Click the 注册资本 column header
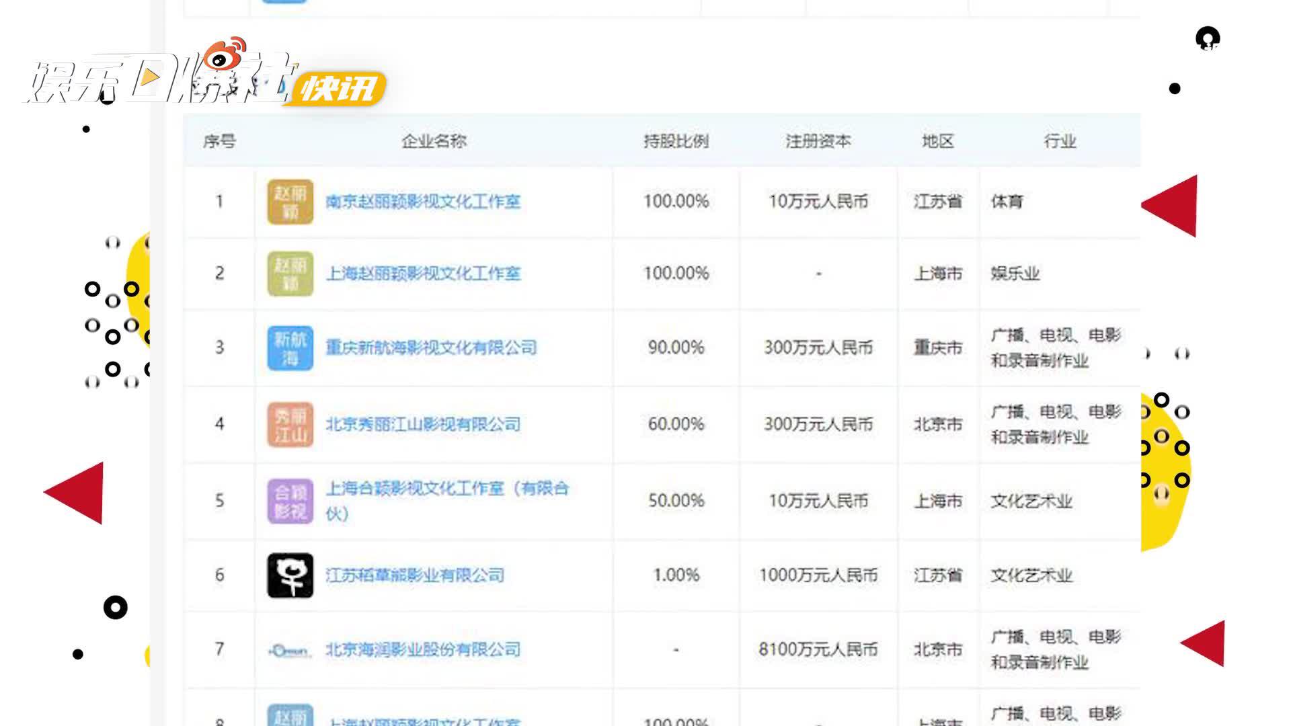Image resolution: width=1291 pixels, height=726 pixels. [x=818, y=141]
